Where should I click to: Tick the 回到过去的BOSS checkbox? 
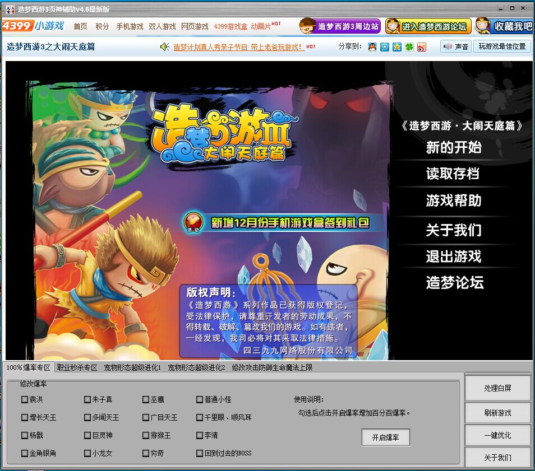coord(200,453)
